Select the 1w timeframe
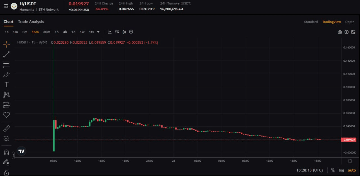 82,32
